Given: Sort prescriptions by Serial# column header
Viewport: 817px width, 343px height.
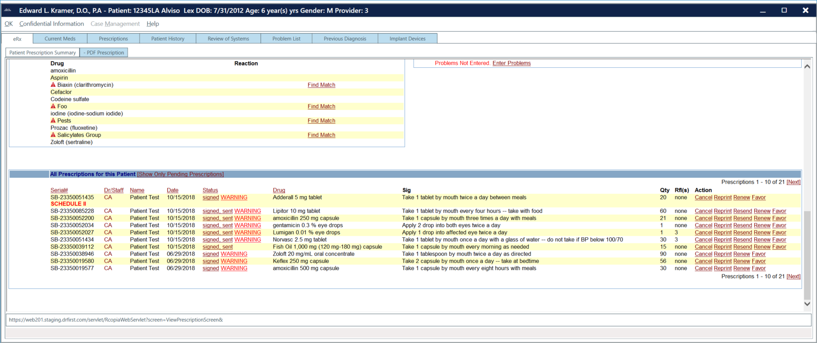Looking at the screenshot, I should [59, 190].
